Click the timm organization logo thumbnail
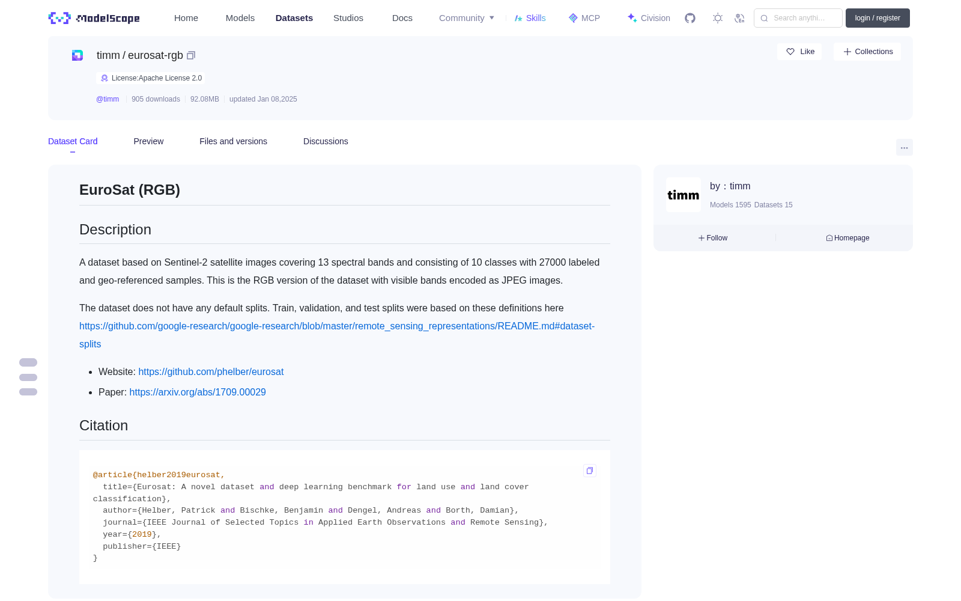 684,195
